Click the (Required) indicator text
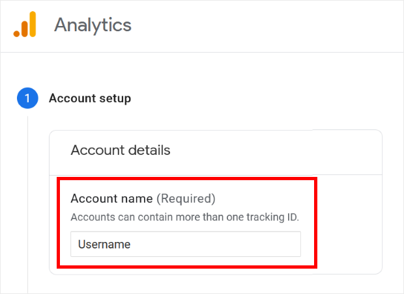Image resolution: width=404 pixels, height=294 pixels. [186, 198]
